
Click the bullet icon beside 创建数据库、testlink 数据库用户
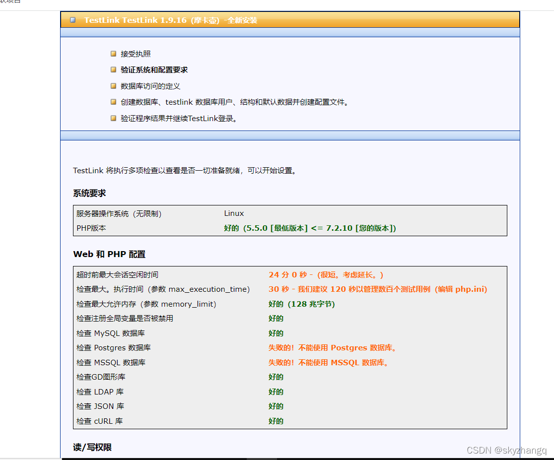click(113, 102)
